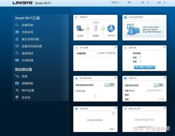Click the Internet globe icon
Viewport: 175px width, 136px height.
[111, 28]
